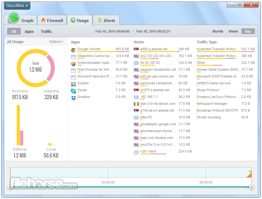Select Skype in the Apps list
Viewport: 262px width, 199px height.
click(x=100, y=91)
